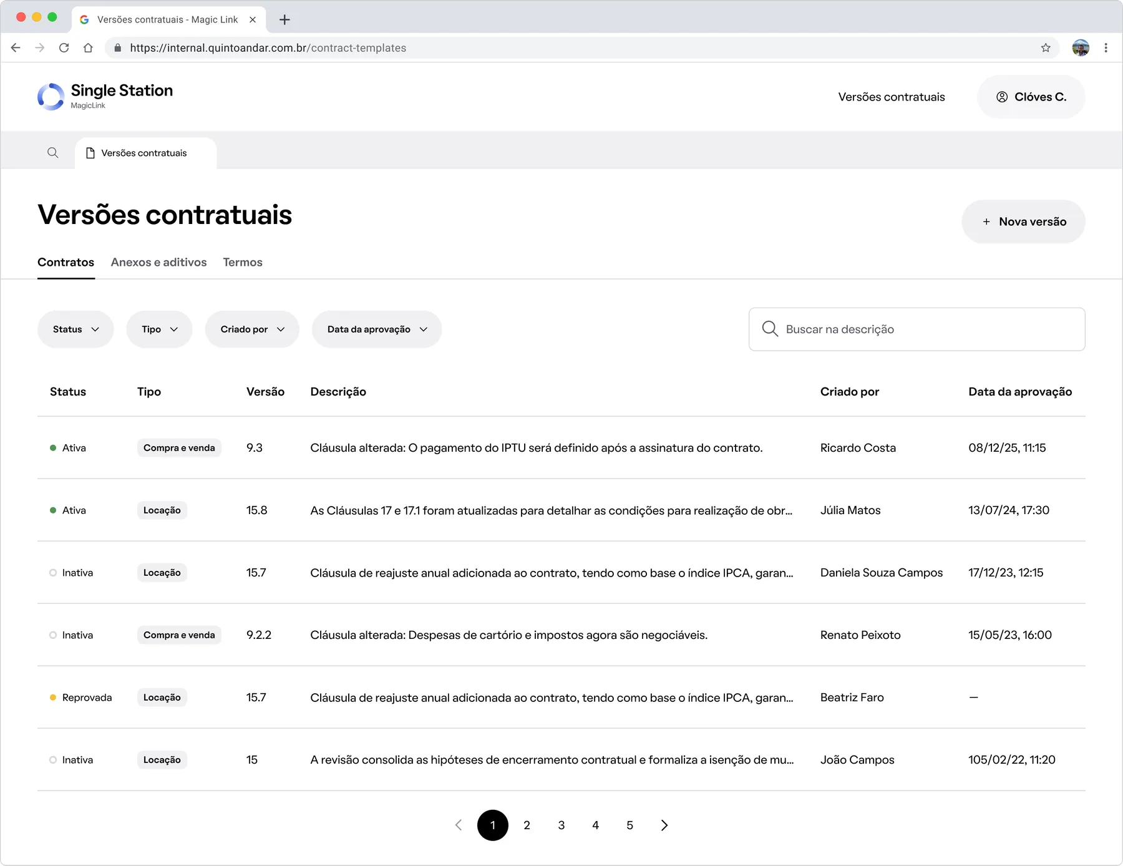Open the Clóves C. user menu
Screen dimensions: 1123x866
pyautogui.click(x=1031, y=97)
